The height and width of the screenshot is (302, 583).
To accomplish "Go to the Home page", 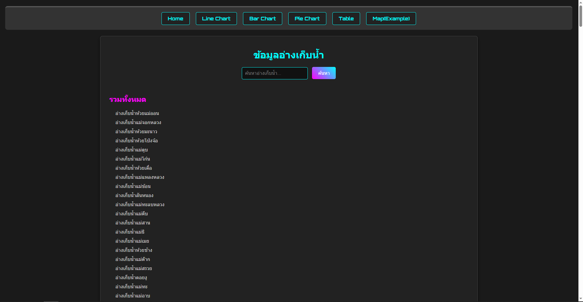I will (x=175, y=19).
